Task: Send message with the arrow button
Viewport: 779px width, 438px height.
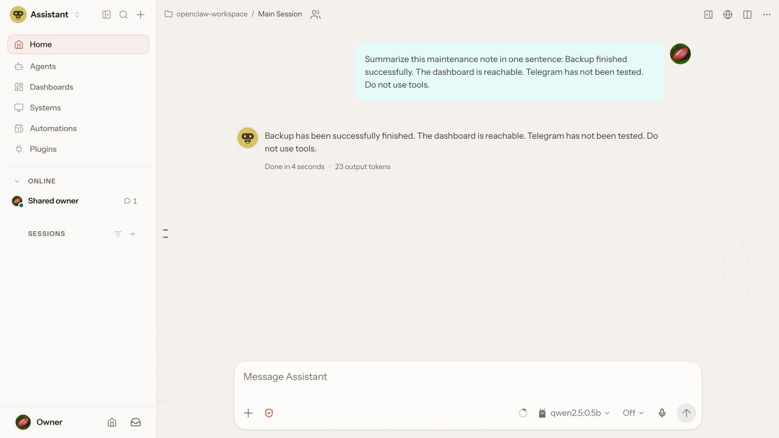Action: [x=686, y=413]
